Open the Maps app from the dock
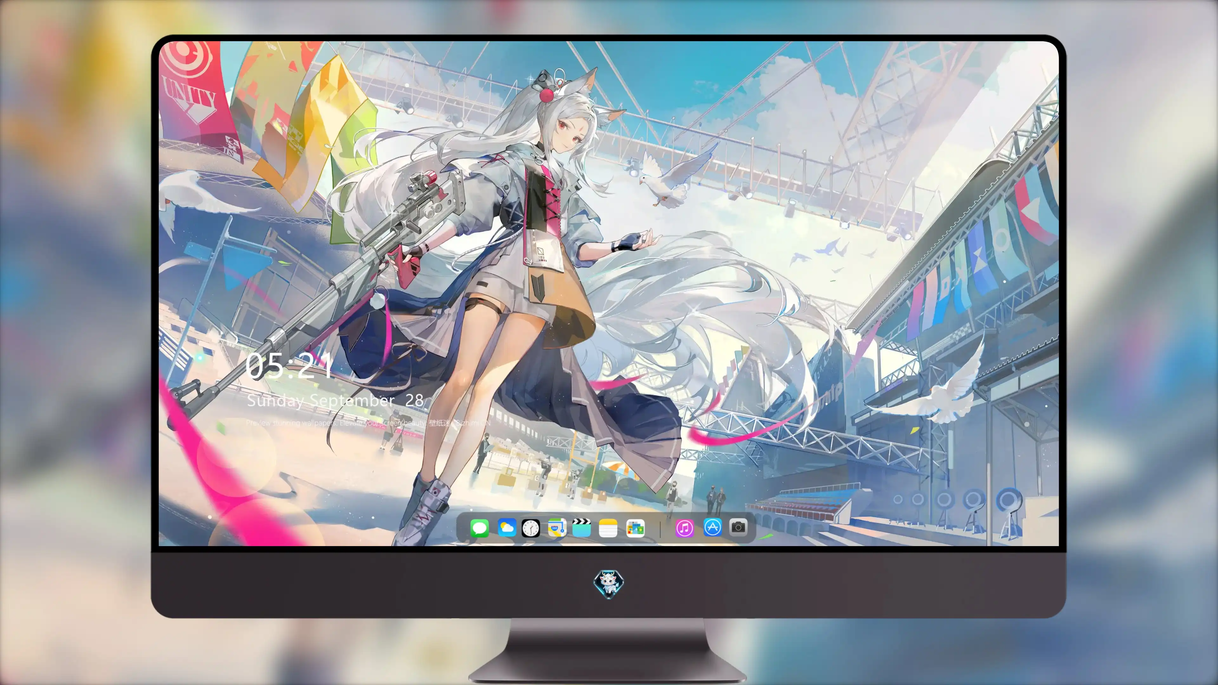Screen dimensions: 1218x685 click(x=557, y=528)
